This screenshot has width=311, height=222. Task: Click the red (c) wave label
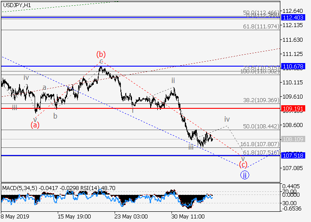point(243,164)
